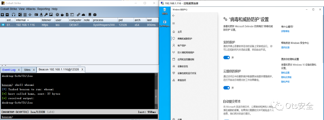The height and width of the screenshot is (120, 324).
Task: Click the 提供反馈 link
Action: (285, 47)
